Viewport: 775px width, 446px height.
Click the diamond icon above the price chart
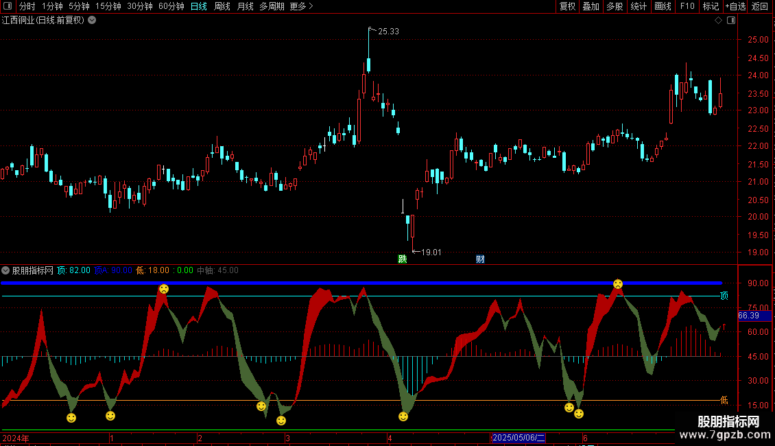pyautogui.click(x=719, y=21)
